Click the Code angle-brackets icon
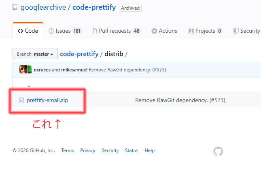 [20, 31]
